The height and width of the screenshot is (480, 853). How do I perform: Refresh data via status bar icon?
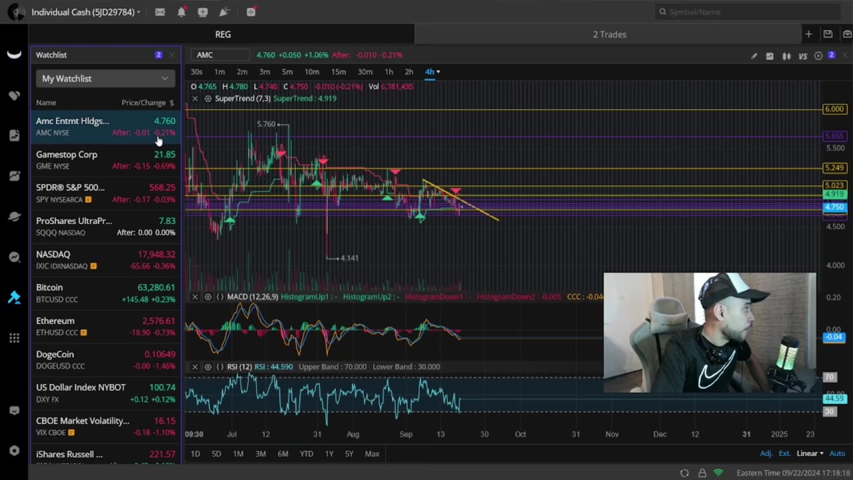click(684, 473)
